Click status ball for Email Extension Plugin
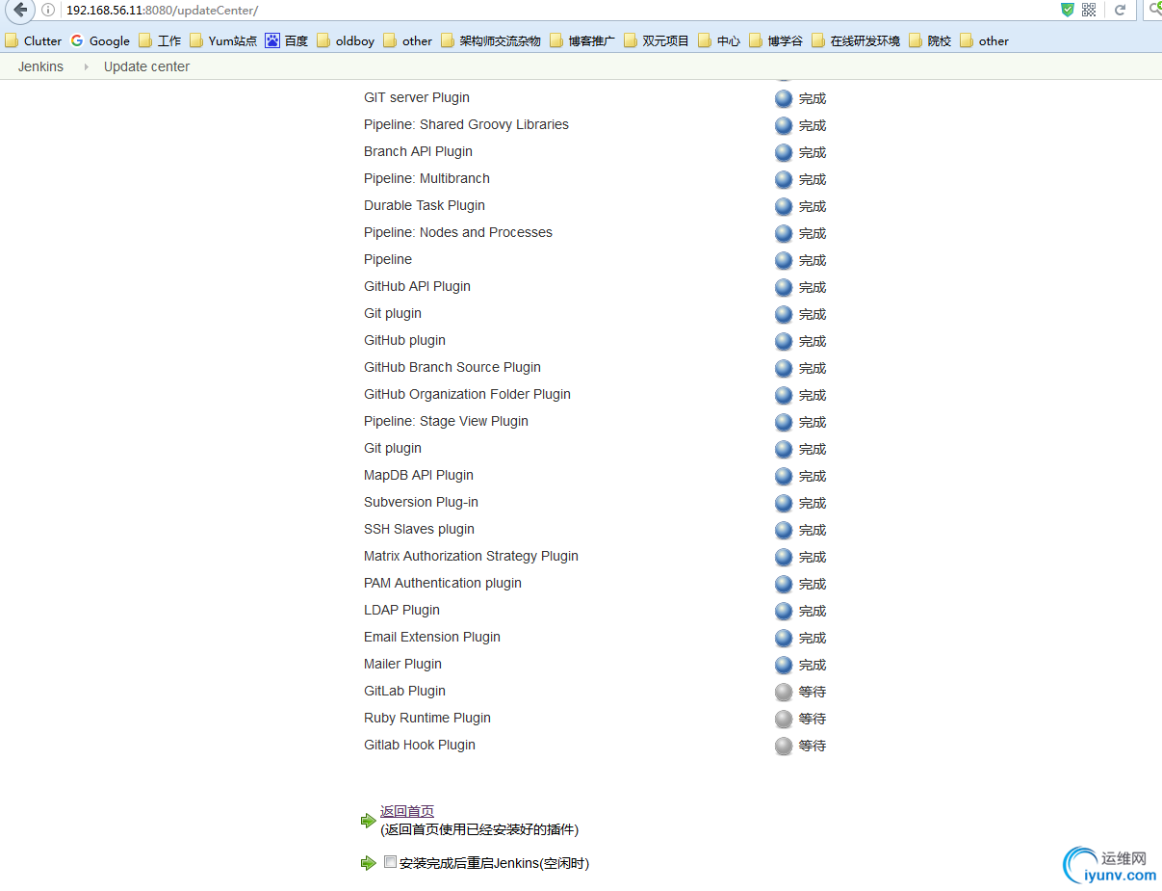 (784, 638)
